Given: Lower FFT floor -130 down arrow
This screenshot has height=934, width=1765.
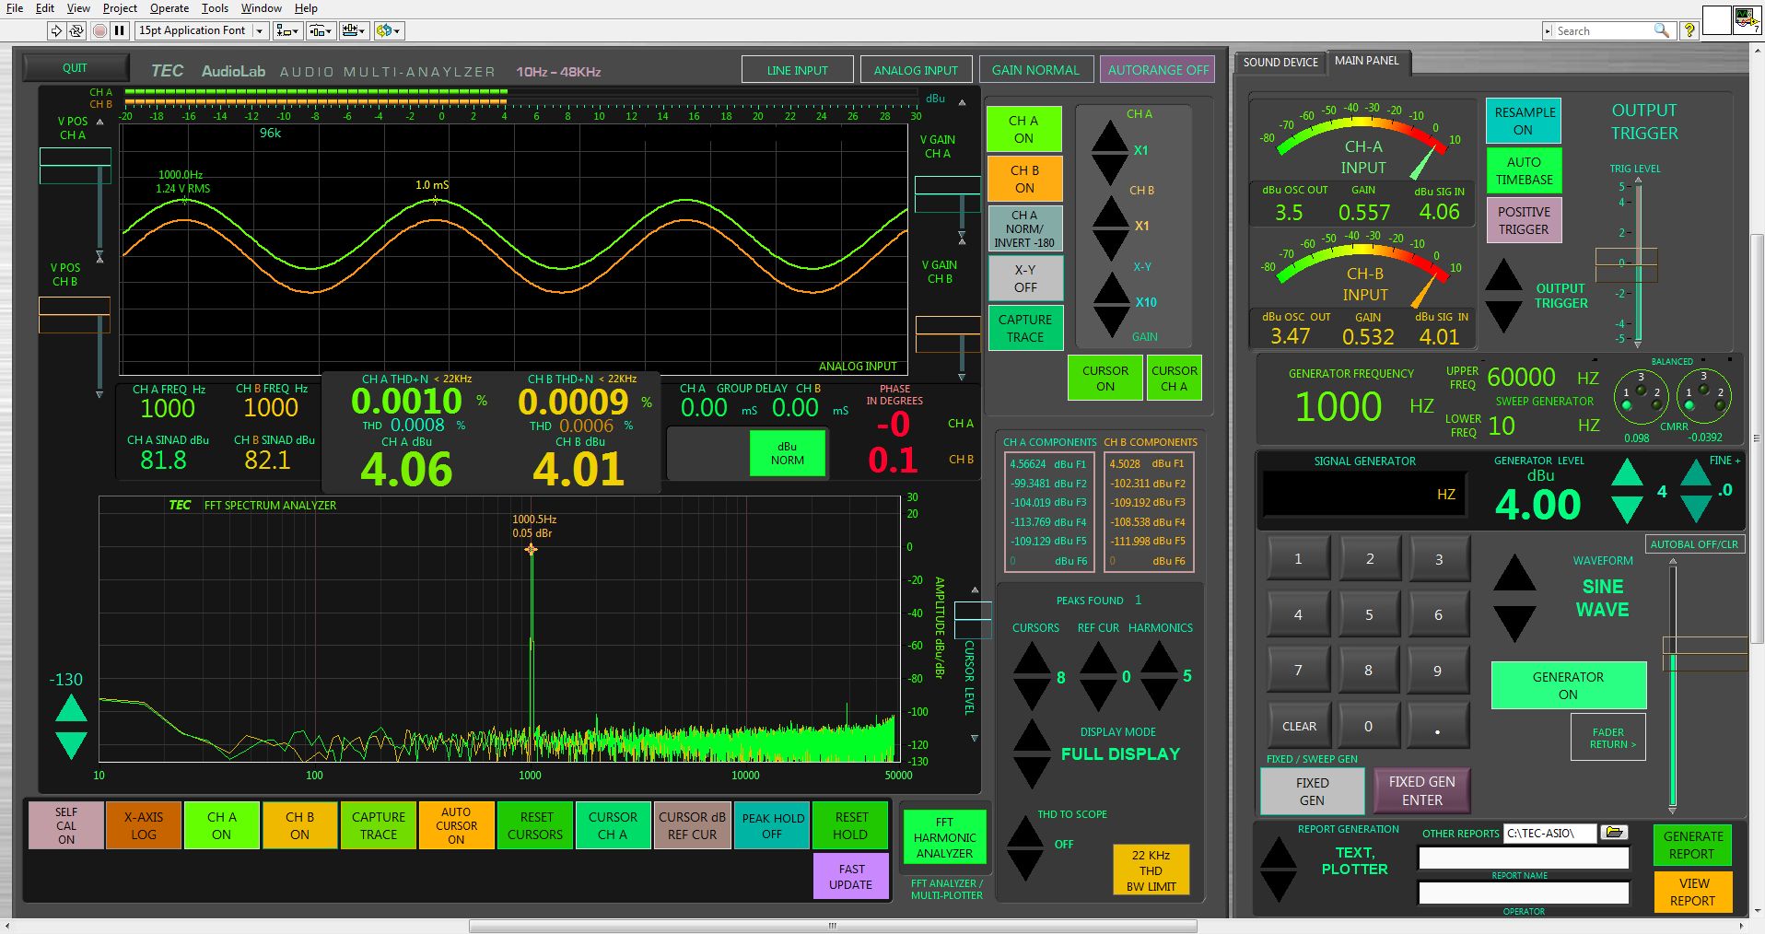Looking at the screenshot, I should (x=72, y=744).
